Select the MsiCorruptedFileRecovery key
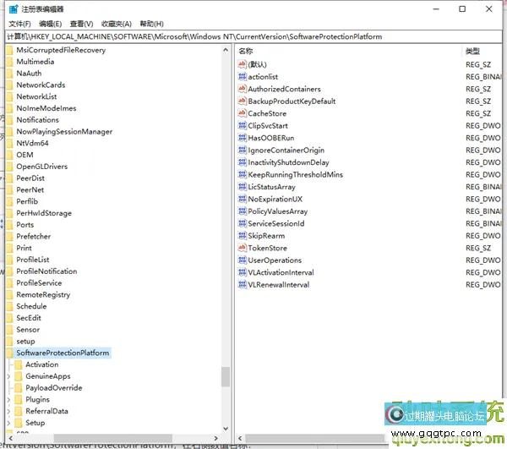 pos(61,50)
